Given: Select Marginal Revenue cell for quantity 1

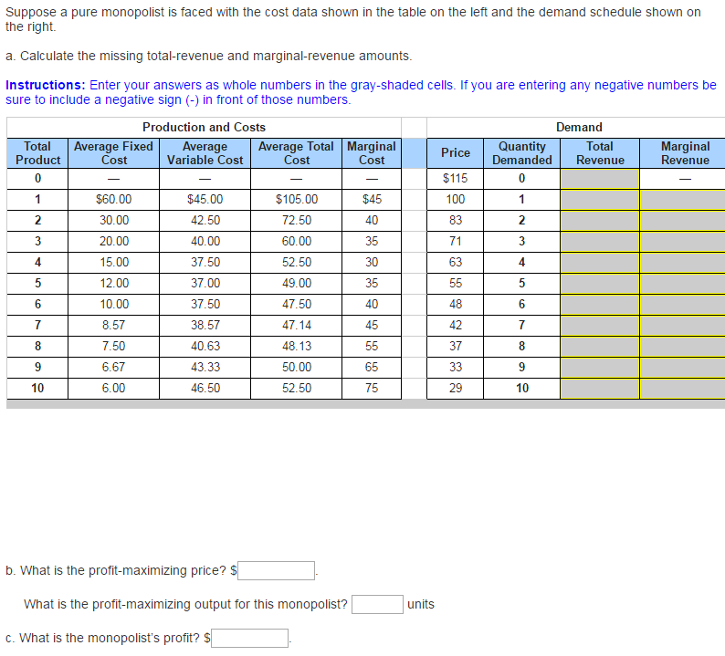Looking at the screenshot, I should [682, 200].
